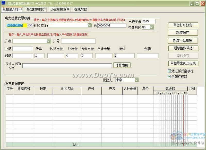
Task: Toggle 金额栏标题 checkbox
Action: [169, 77]
